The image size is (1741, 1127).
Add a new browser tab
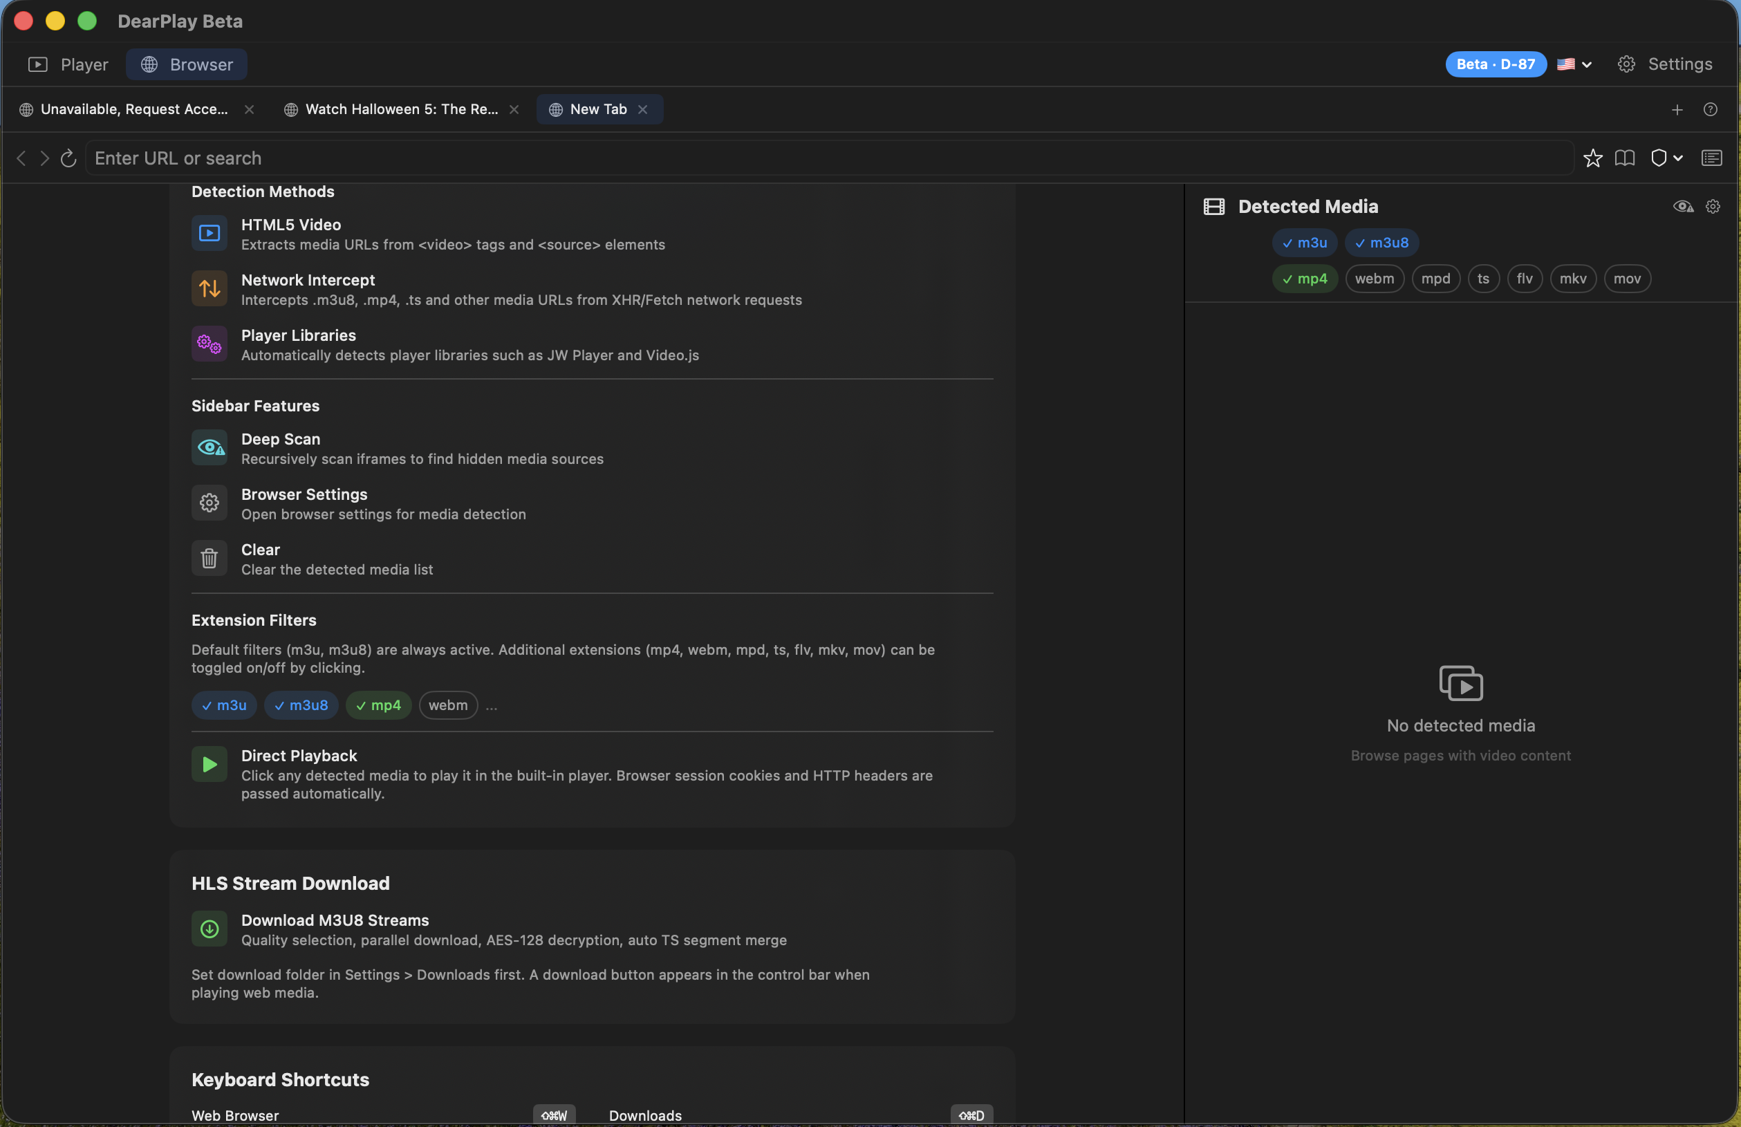coord(1677,109)
